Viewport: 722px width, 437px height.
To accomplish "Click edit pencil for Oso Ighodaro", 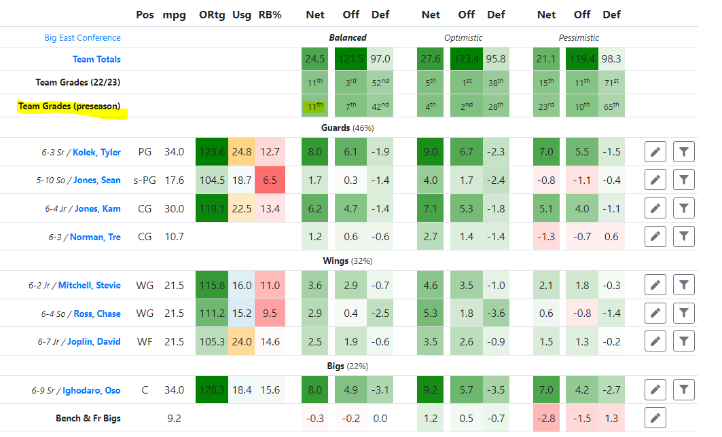I will (655, 390).
